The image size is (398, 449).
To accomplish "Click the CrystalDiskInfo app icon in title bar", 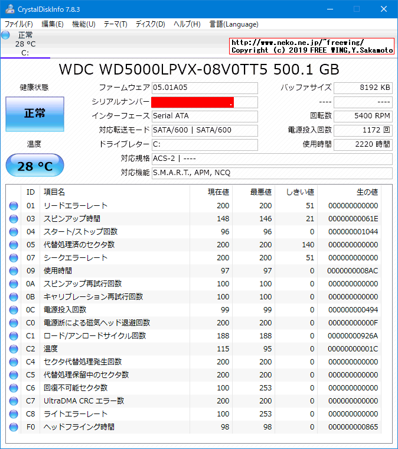I will [x=9, y=9].
